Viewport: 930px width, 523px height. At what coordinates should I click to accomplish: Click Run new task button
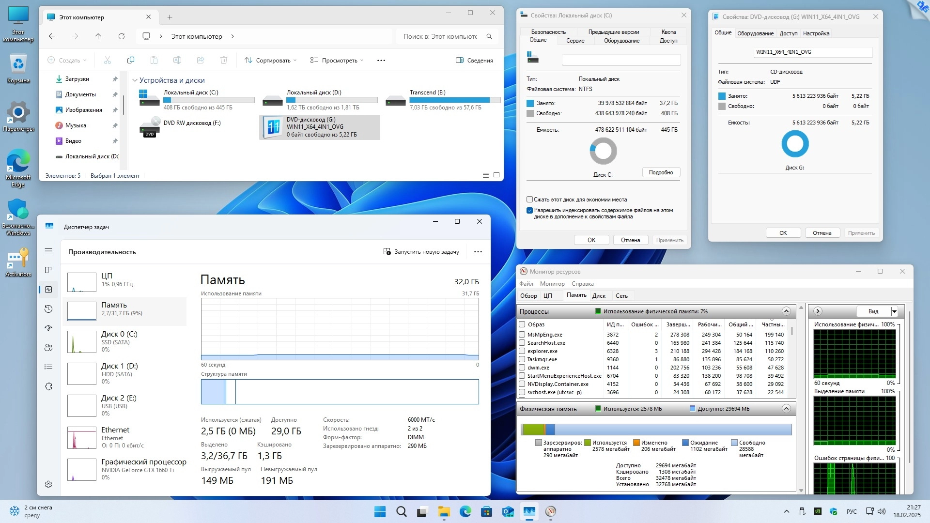421,252
